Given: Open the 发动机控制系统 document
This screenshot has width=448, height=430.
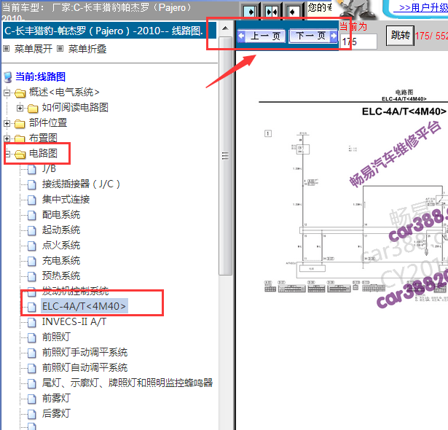Looking at the screenshot, I should coord(75,292).
